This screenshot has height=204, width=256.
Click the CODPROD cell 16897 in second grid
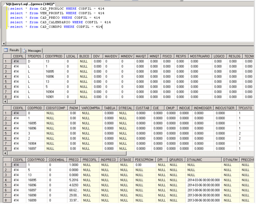(35, 149)
